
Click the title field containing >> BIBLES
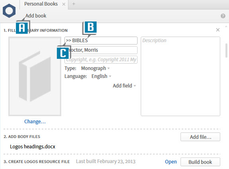[x=101, y=40]
